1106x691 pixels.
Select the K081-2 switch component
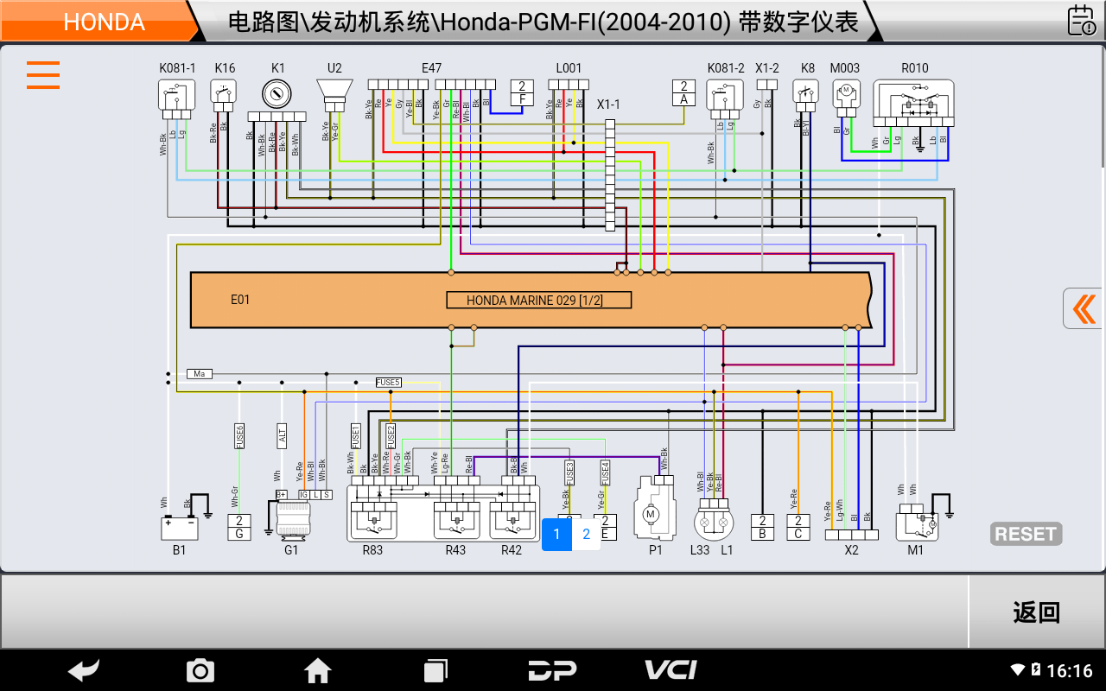725,98
